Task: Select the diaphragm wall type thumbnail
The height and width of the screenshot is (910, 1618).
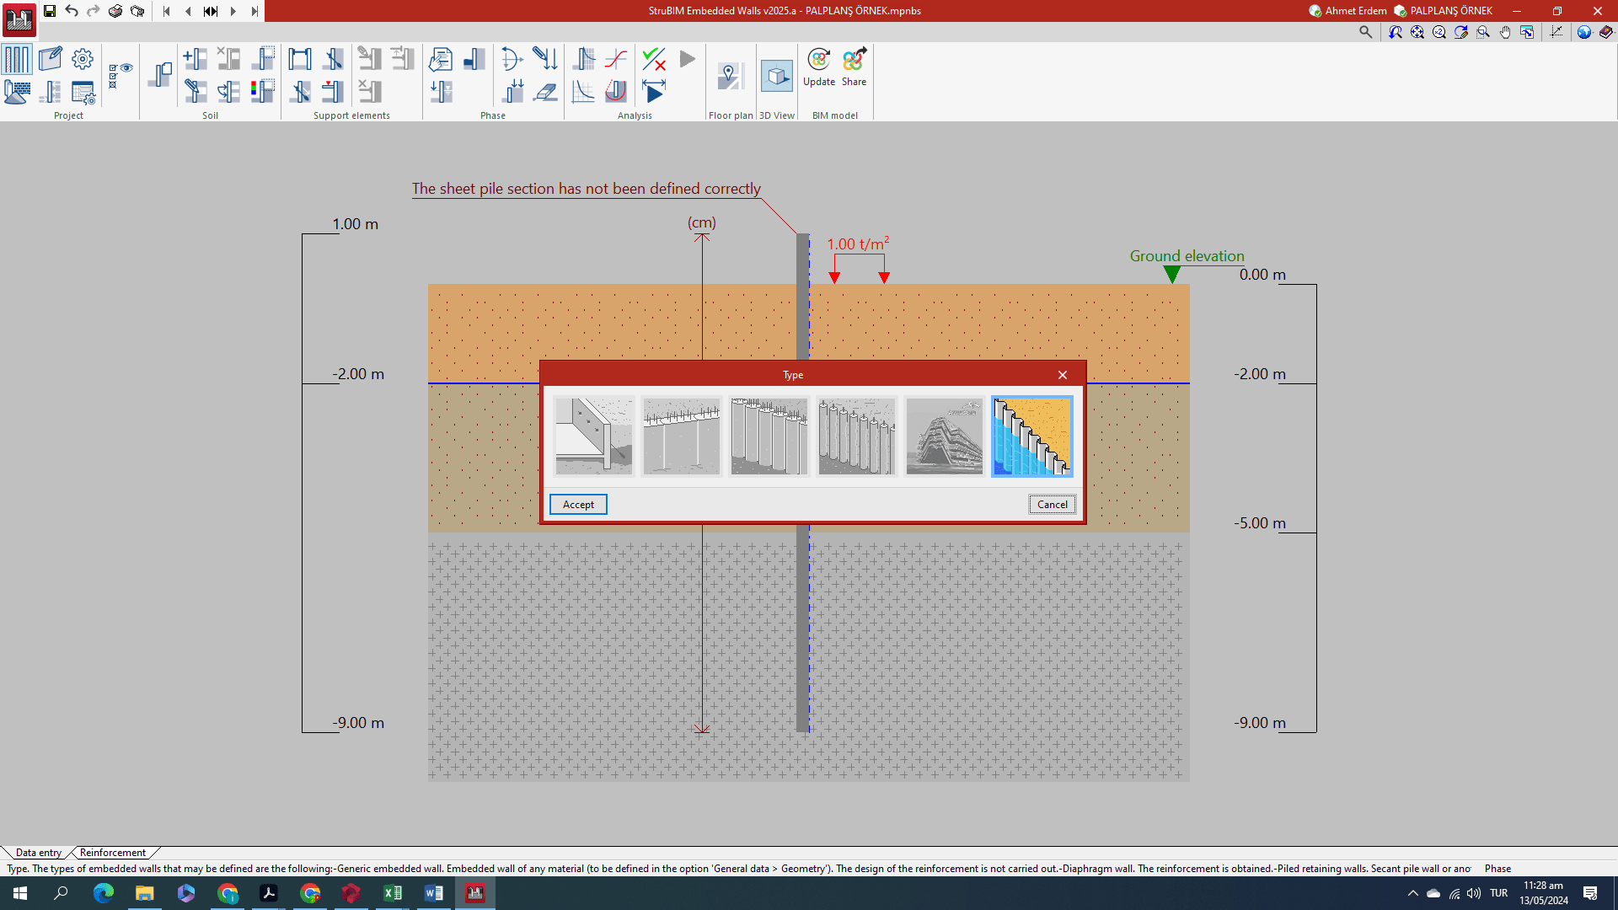Action: click(x=682, y=436)
